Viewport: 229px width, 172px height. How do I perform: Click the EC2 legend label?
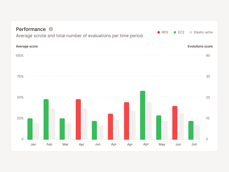click(181, 32)
